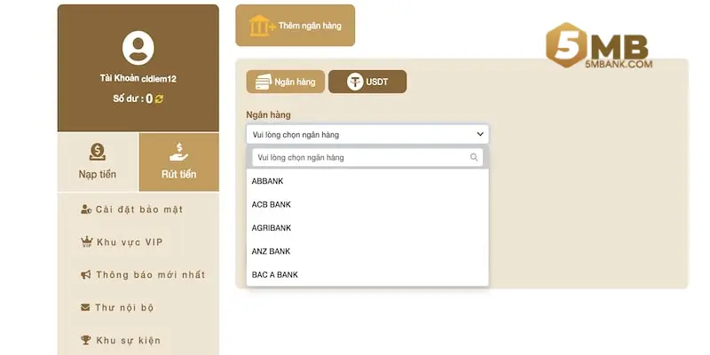Screen dimensions: 710x355
Task: Click the trophy icon beside Khu sự kiện
Action: pos(86,340)
